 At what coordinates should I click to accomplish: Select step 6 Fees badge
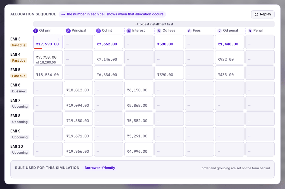pos(189,31)
